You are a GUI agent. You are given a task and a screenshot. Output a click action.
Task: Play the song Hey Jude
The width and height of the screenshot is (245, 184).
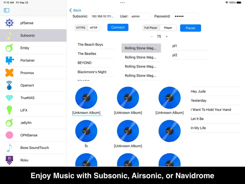coord(216,91)
